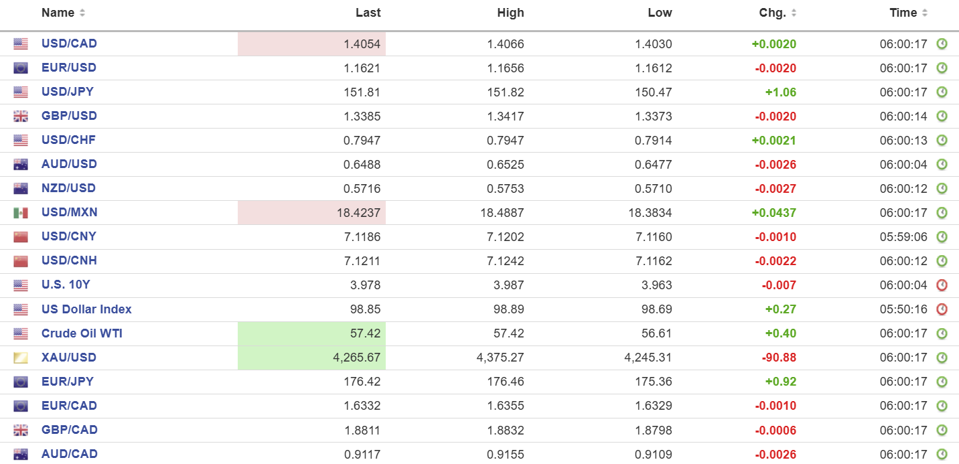
Task: Click the EU flag icon beside EUR/JPY
Action: click(21, 382)
